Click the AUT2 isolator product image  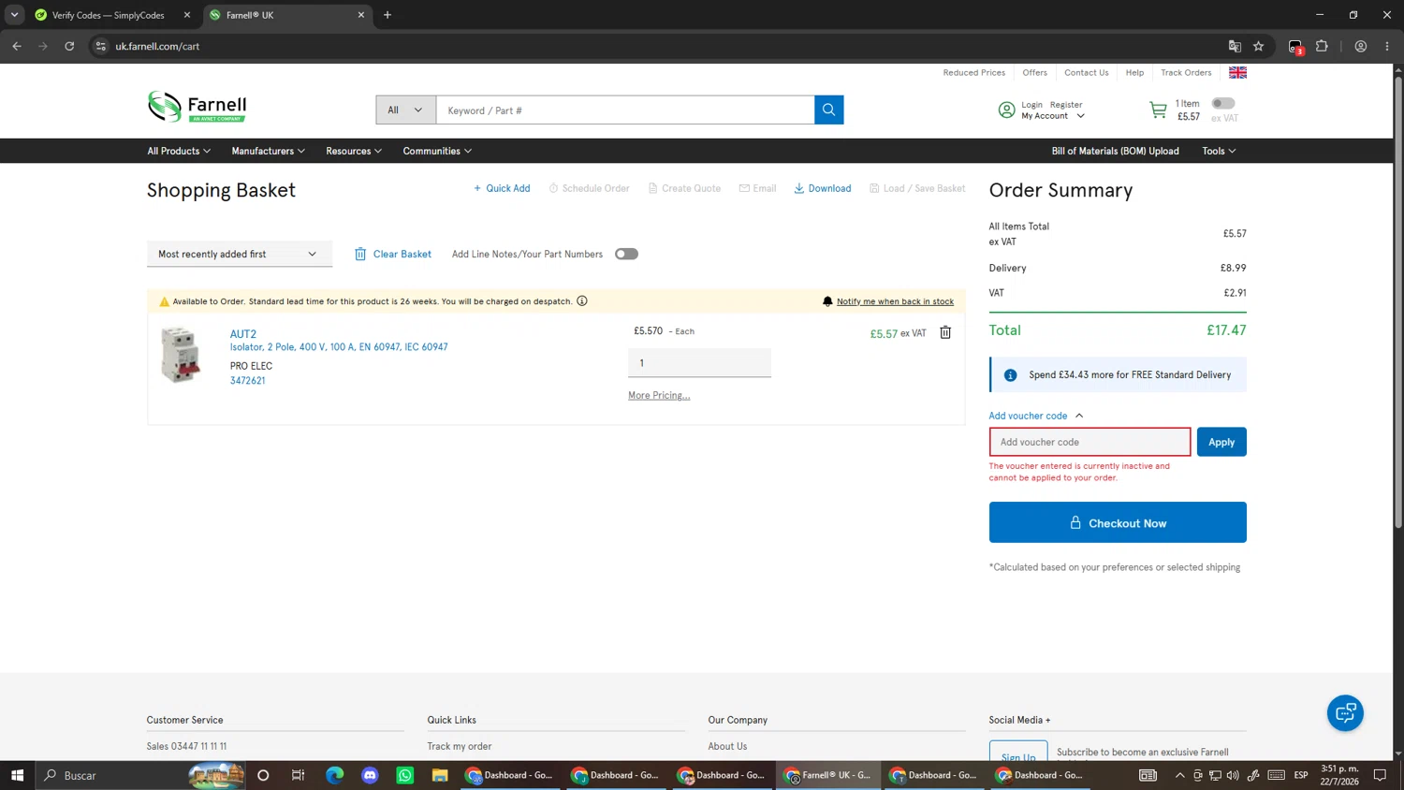coord(180,355)
